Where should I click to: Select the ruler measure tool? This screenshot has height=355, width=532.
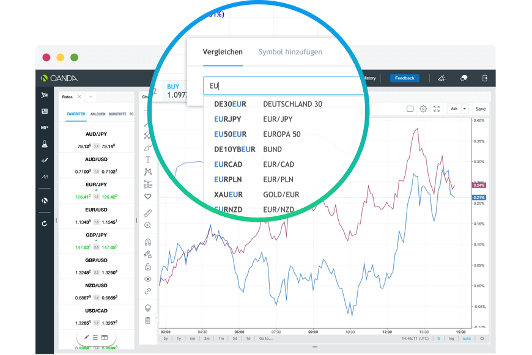point(147,213)
